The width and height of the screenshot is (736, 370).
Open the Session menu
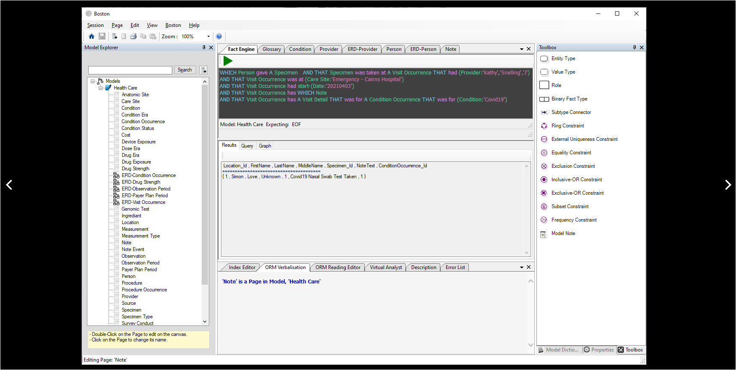coord(95,25)
